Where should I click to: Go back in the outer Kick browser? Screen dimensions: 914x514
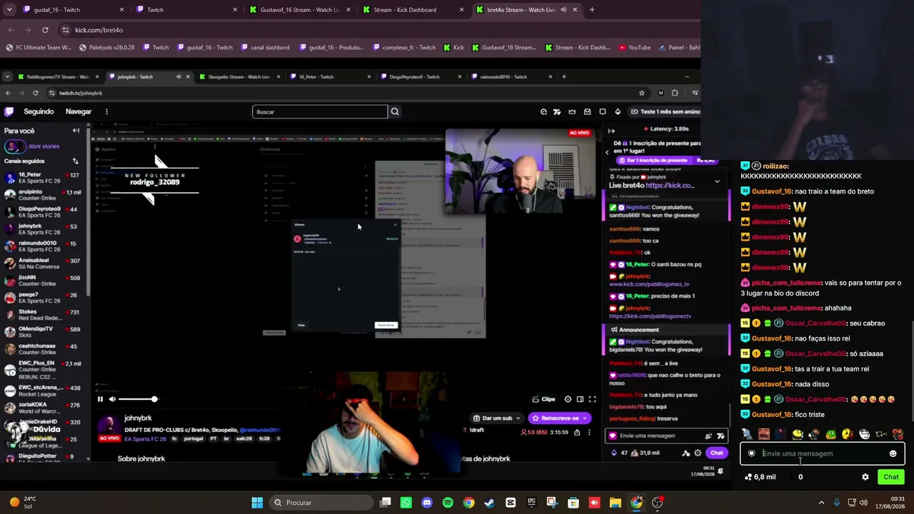[11, 30]
